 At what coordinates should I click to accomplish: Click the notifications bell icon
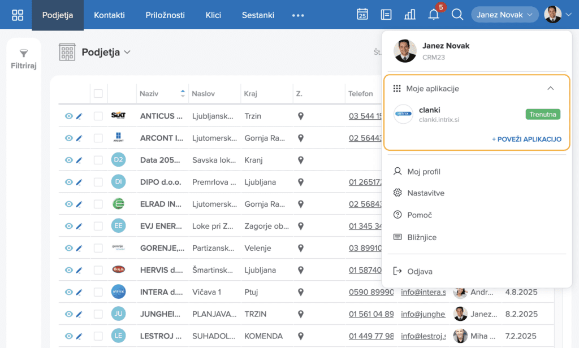coord(434,15)
